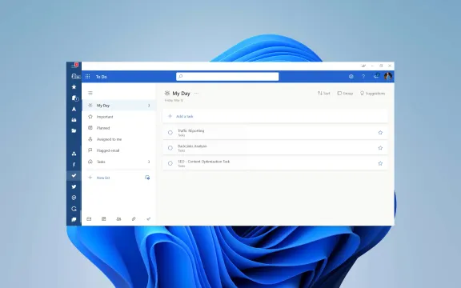461x288 pixels.
Task: Click the letter A icon in left dock
Action: pos(74,109)
